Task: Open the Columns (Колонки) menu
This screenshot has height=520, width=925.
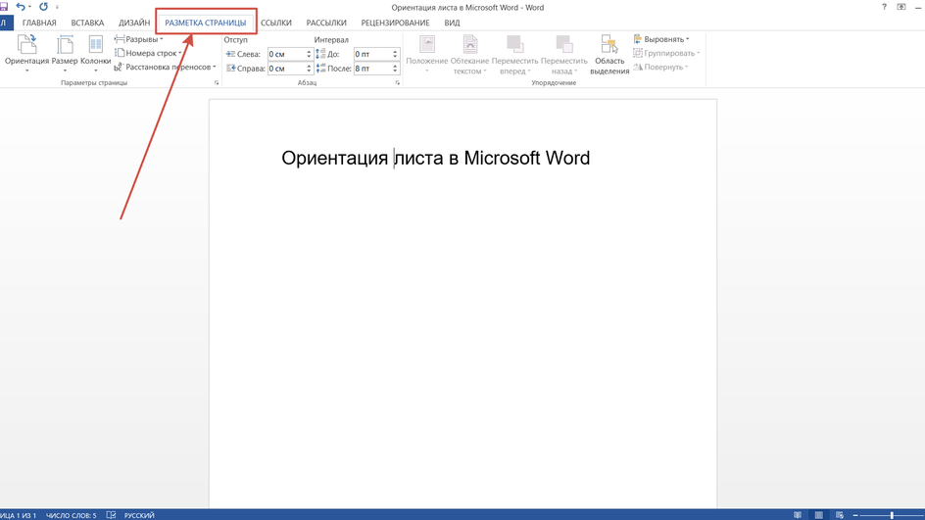Action: click(x=96, y=53)
